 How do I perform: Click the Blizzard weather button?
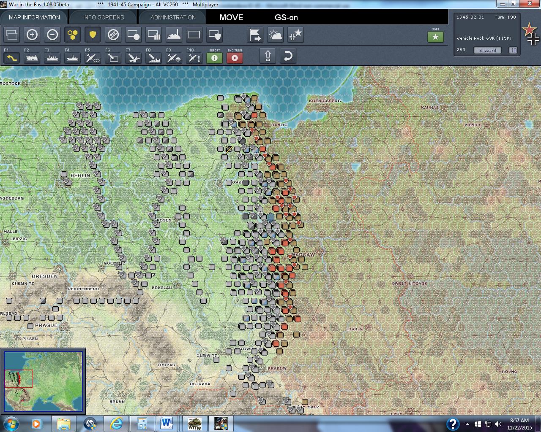click(x=488, y=50)
